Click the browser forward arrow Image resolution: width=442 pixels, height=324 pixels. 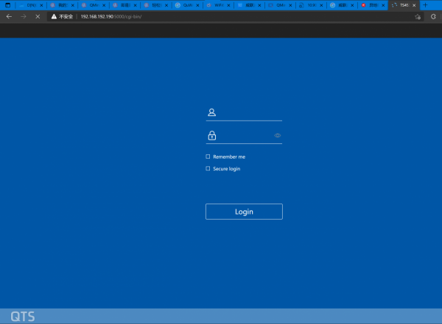tap(24, 16)
